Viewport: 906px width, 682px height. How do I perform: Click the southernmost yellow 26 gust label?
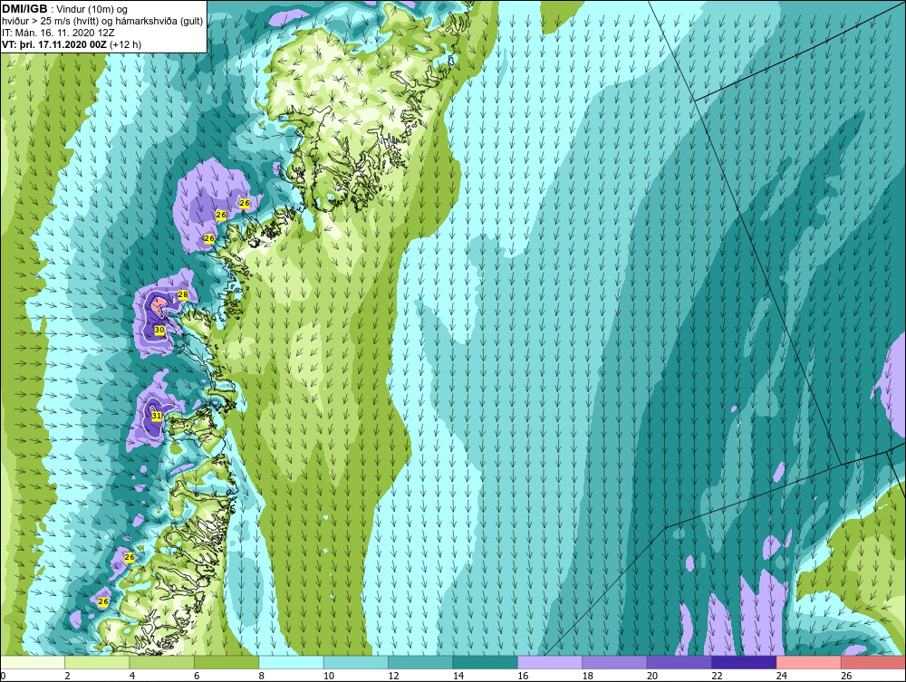point(103,601)
